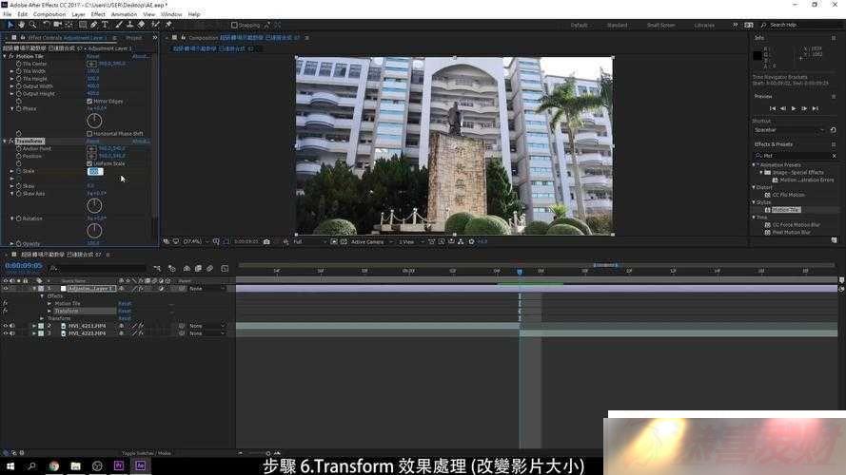
Task: Toggle Transform fx switch in Effect Controls
Action: (x=10, y=142)
